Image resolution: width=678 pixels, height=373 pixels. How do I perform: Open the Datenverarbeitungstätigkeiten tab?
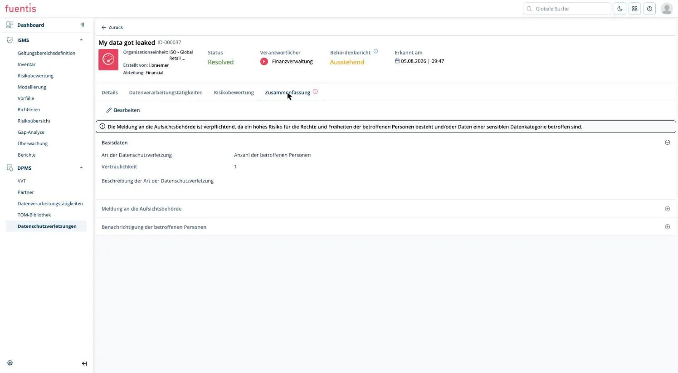166,93
